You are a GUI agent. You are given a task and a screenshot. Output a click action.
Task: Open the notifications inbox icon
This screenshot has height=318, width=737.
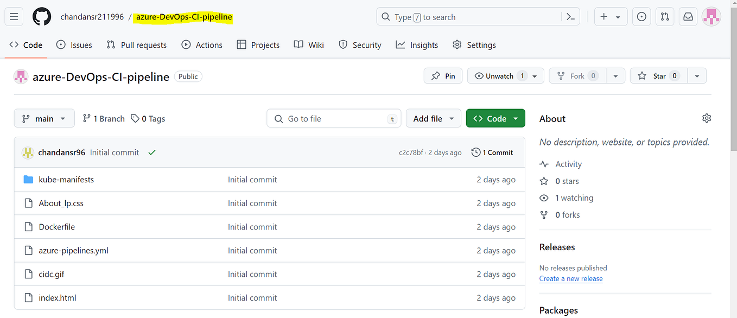[x=688, y=17]
